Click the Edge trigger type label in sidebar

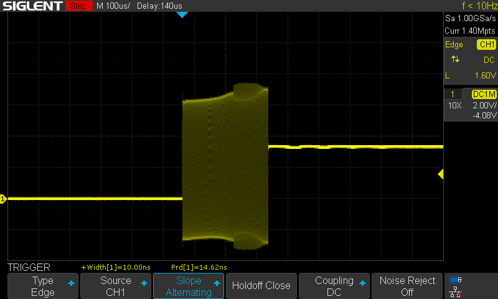[454, 44]
